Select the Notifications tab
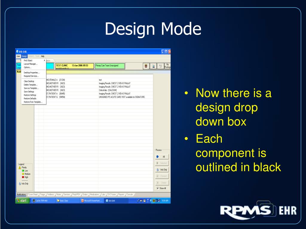 [21, 194]
